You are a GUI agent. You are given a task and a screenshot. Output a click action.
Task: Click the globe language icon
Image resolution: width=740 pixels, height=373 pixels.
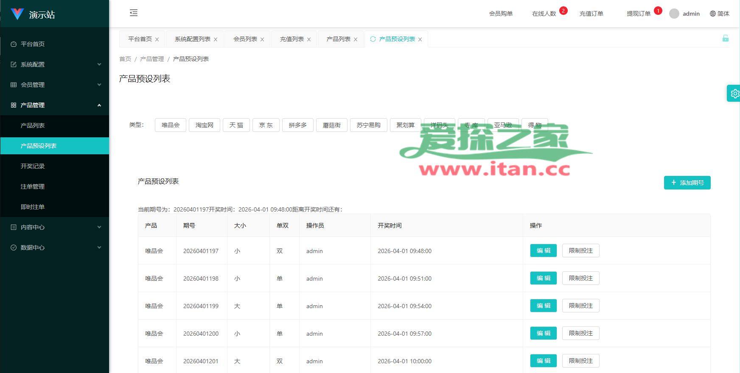(x=712, y=14)
